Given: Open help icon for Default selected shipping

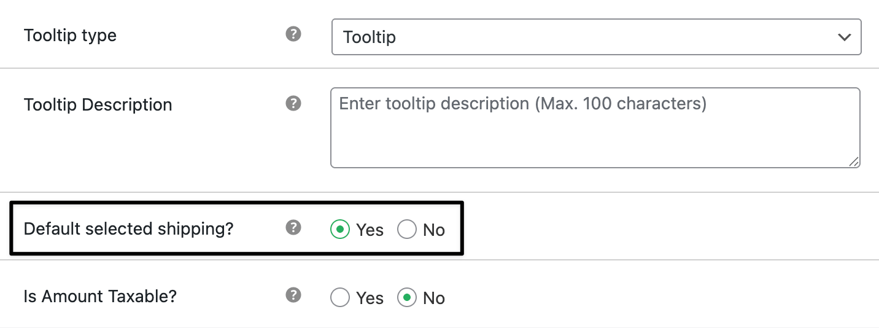Looking at the screenshot, I should pos(293,228).
